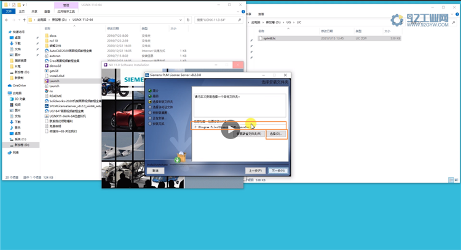Select the second Launch file below highlighted one
This screenshot has width=461, height=250.
tap(54, 86)
